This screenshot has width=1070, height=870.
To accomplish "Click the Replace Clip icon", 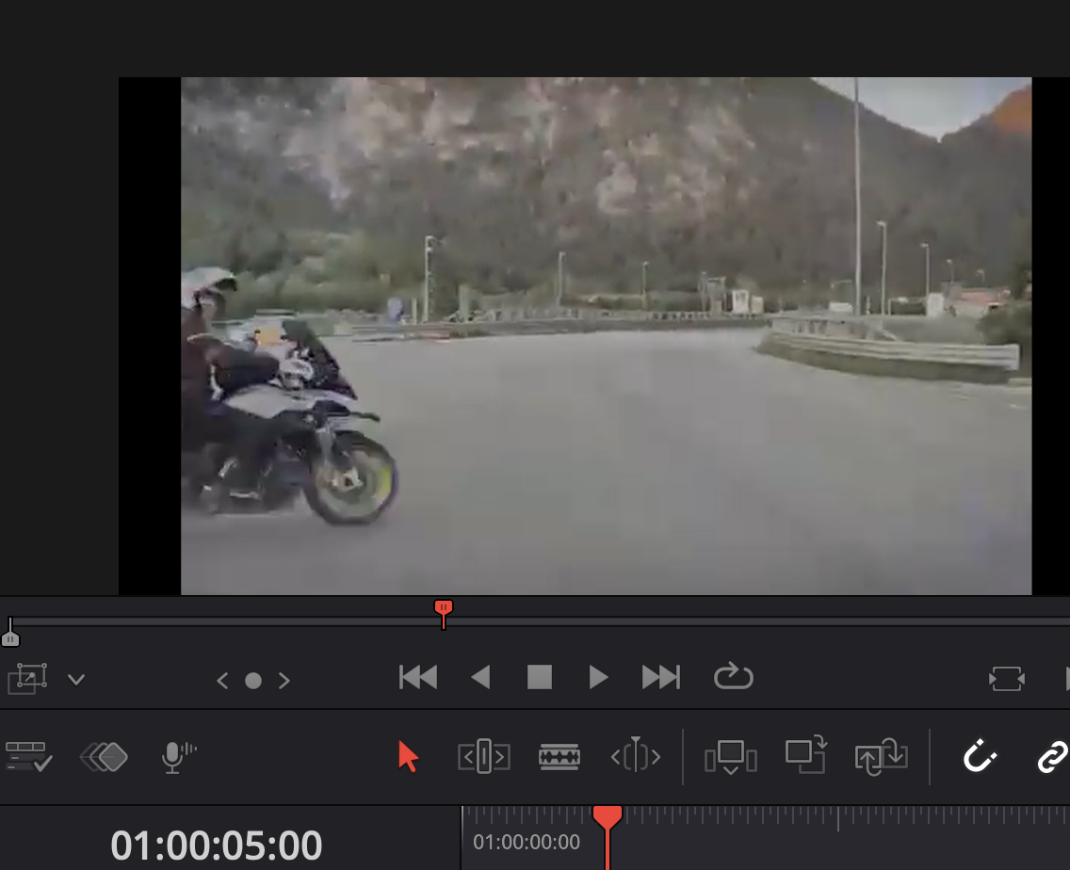I will pos(881,757).
